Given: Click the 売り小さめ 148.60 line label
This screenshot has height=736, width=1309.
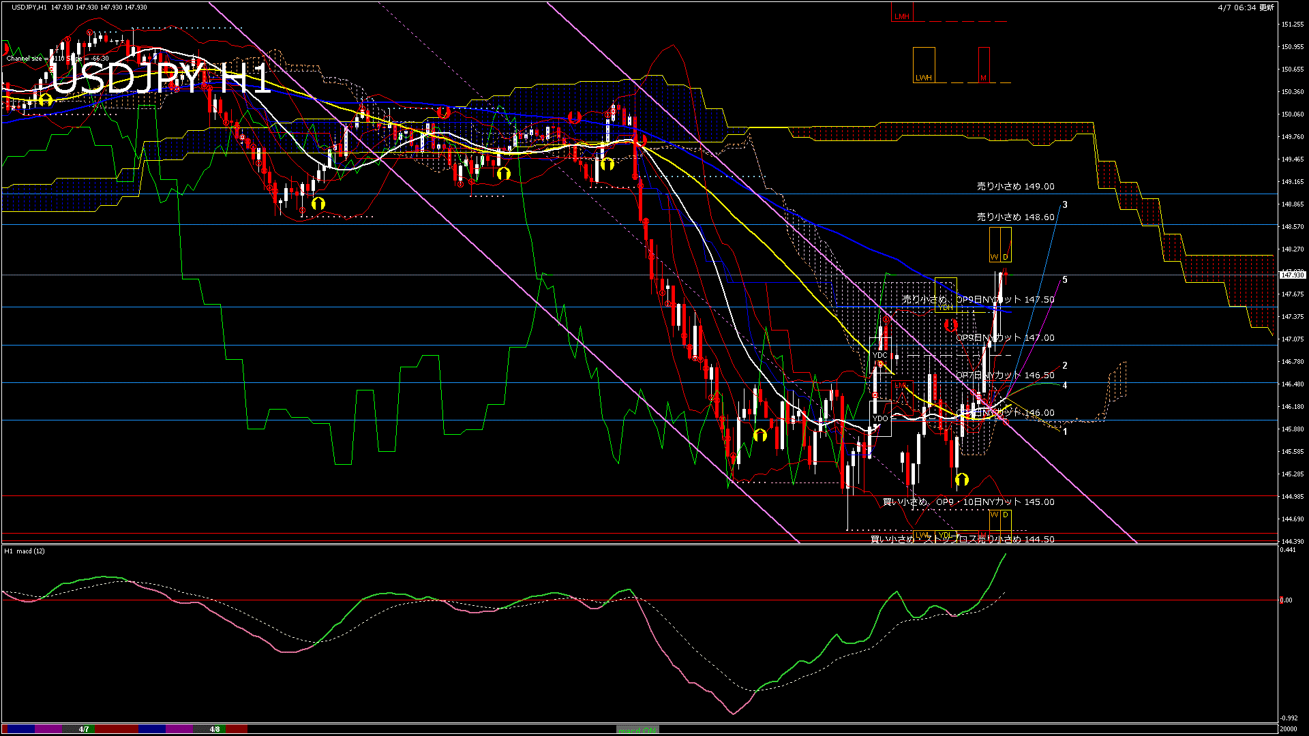Looking at the screenshot, I should (1015, 217).
